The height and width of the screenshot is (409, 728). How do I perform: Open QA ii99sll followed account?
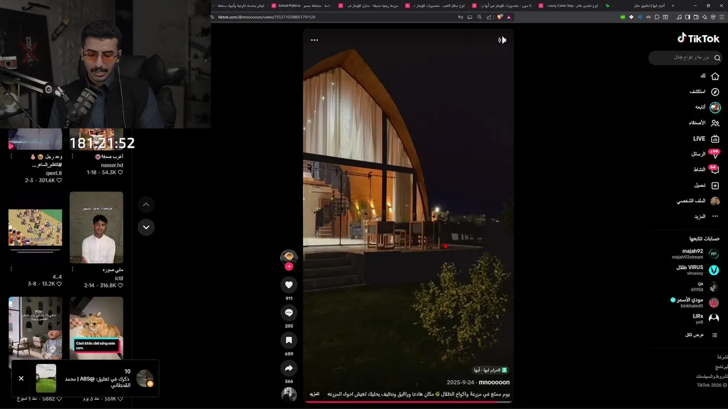point(705,286)
